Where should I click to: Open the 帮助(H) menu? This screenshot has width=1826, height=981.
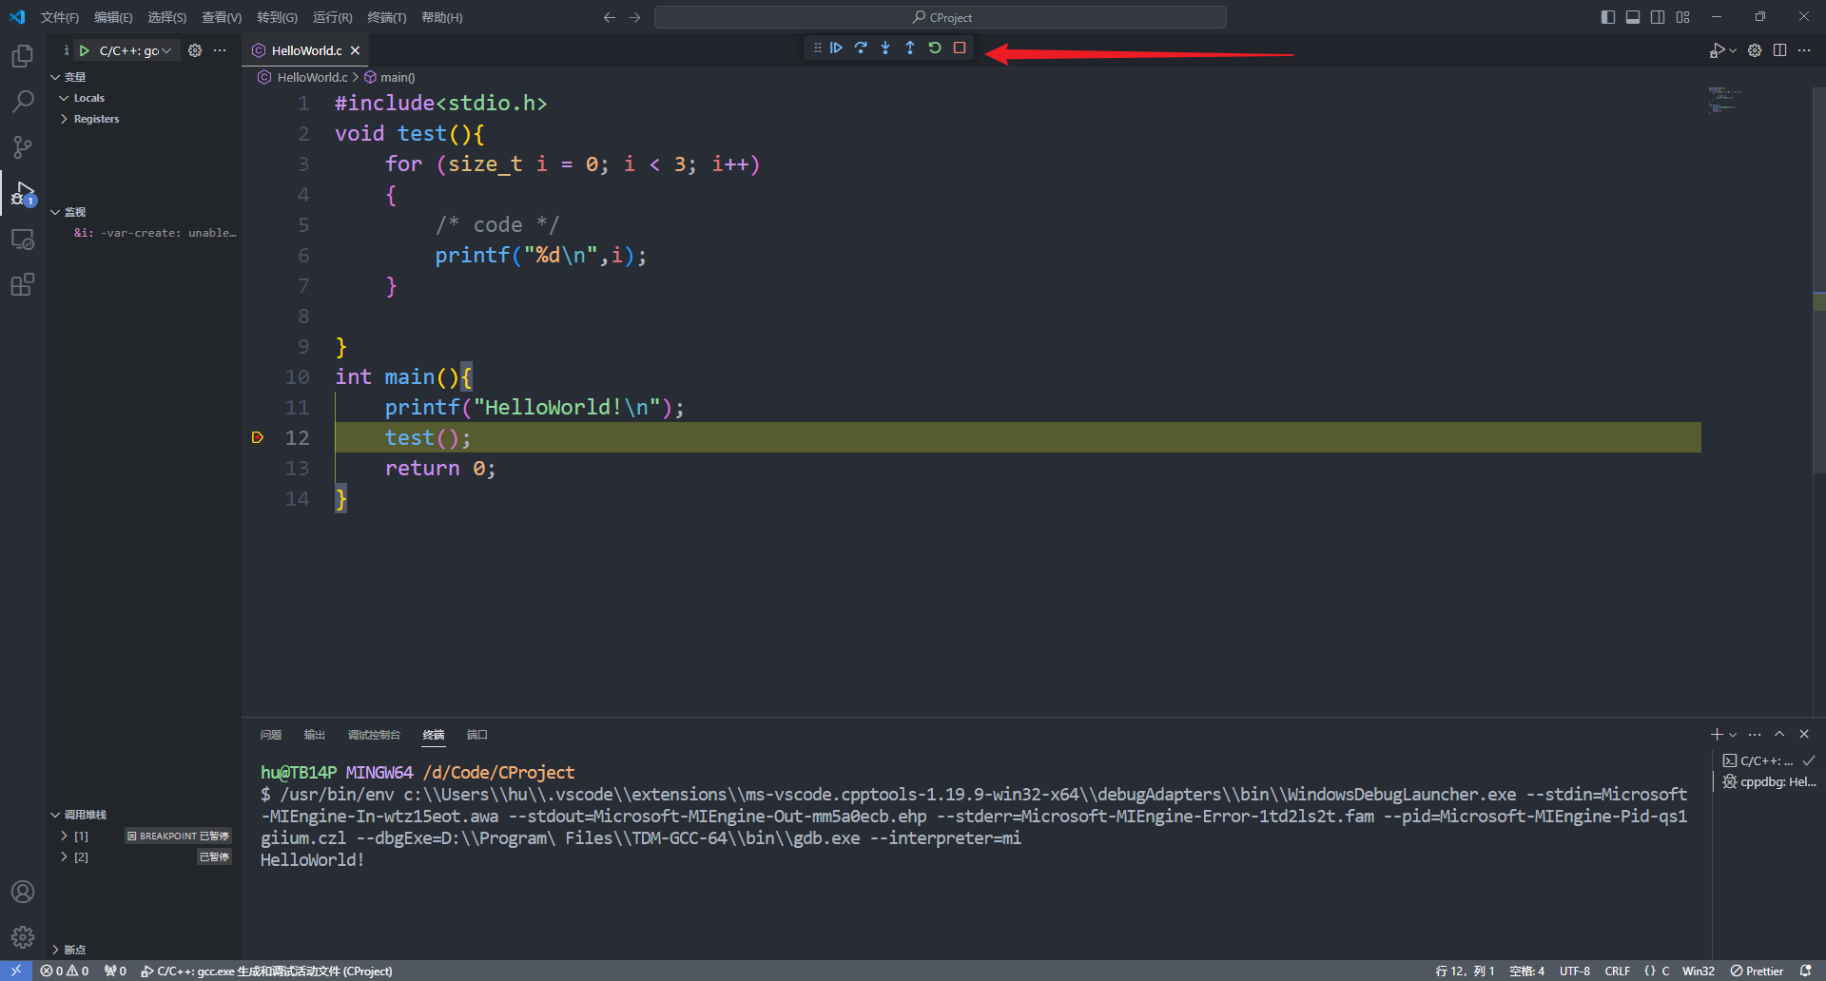(x=442, y=17)
